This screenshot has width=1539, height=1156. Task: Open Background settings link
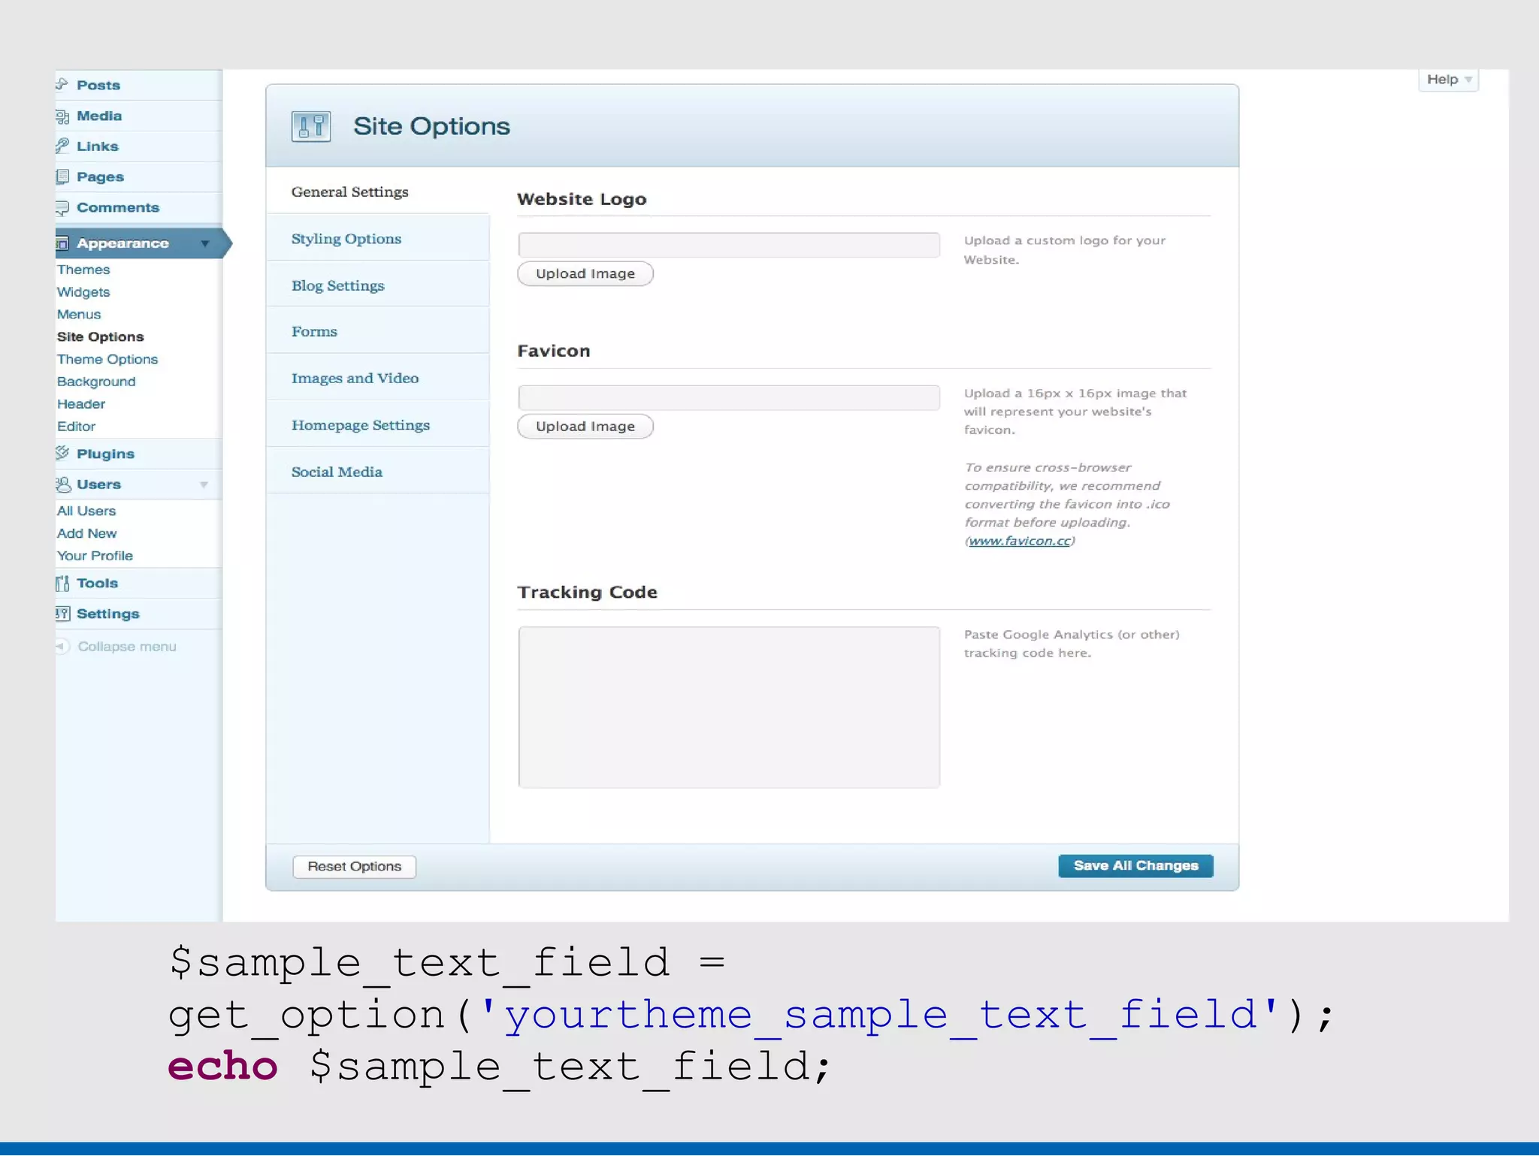pos(96,382)
